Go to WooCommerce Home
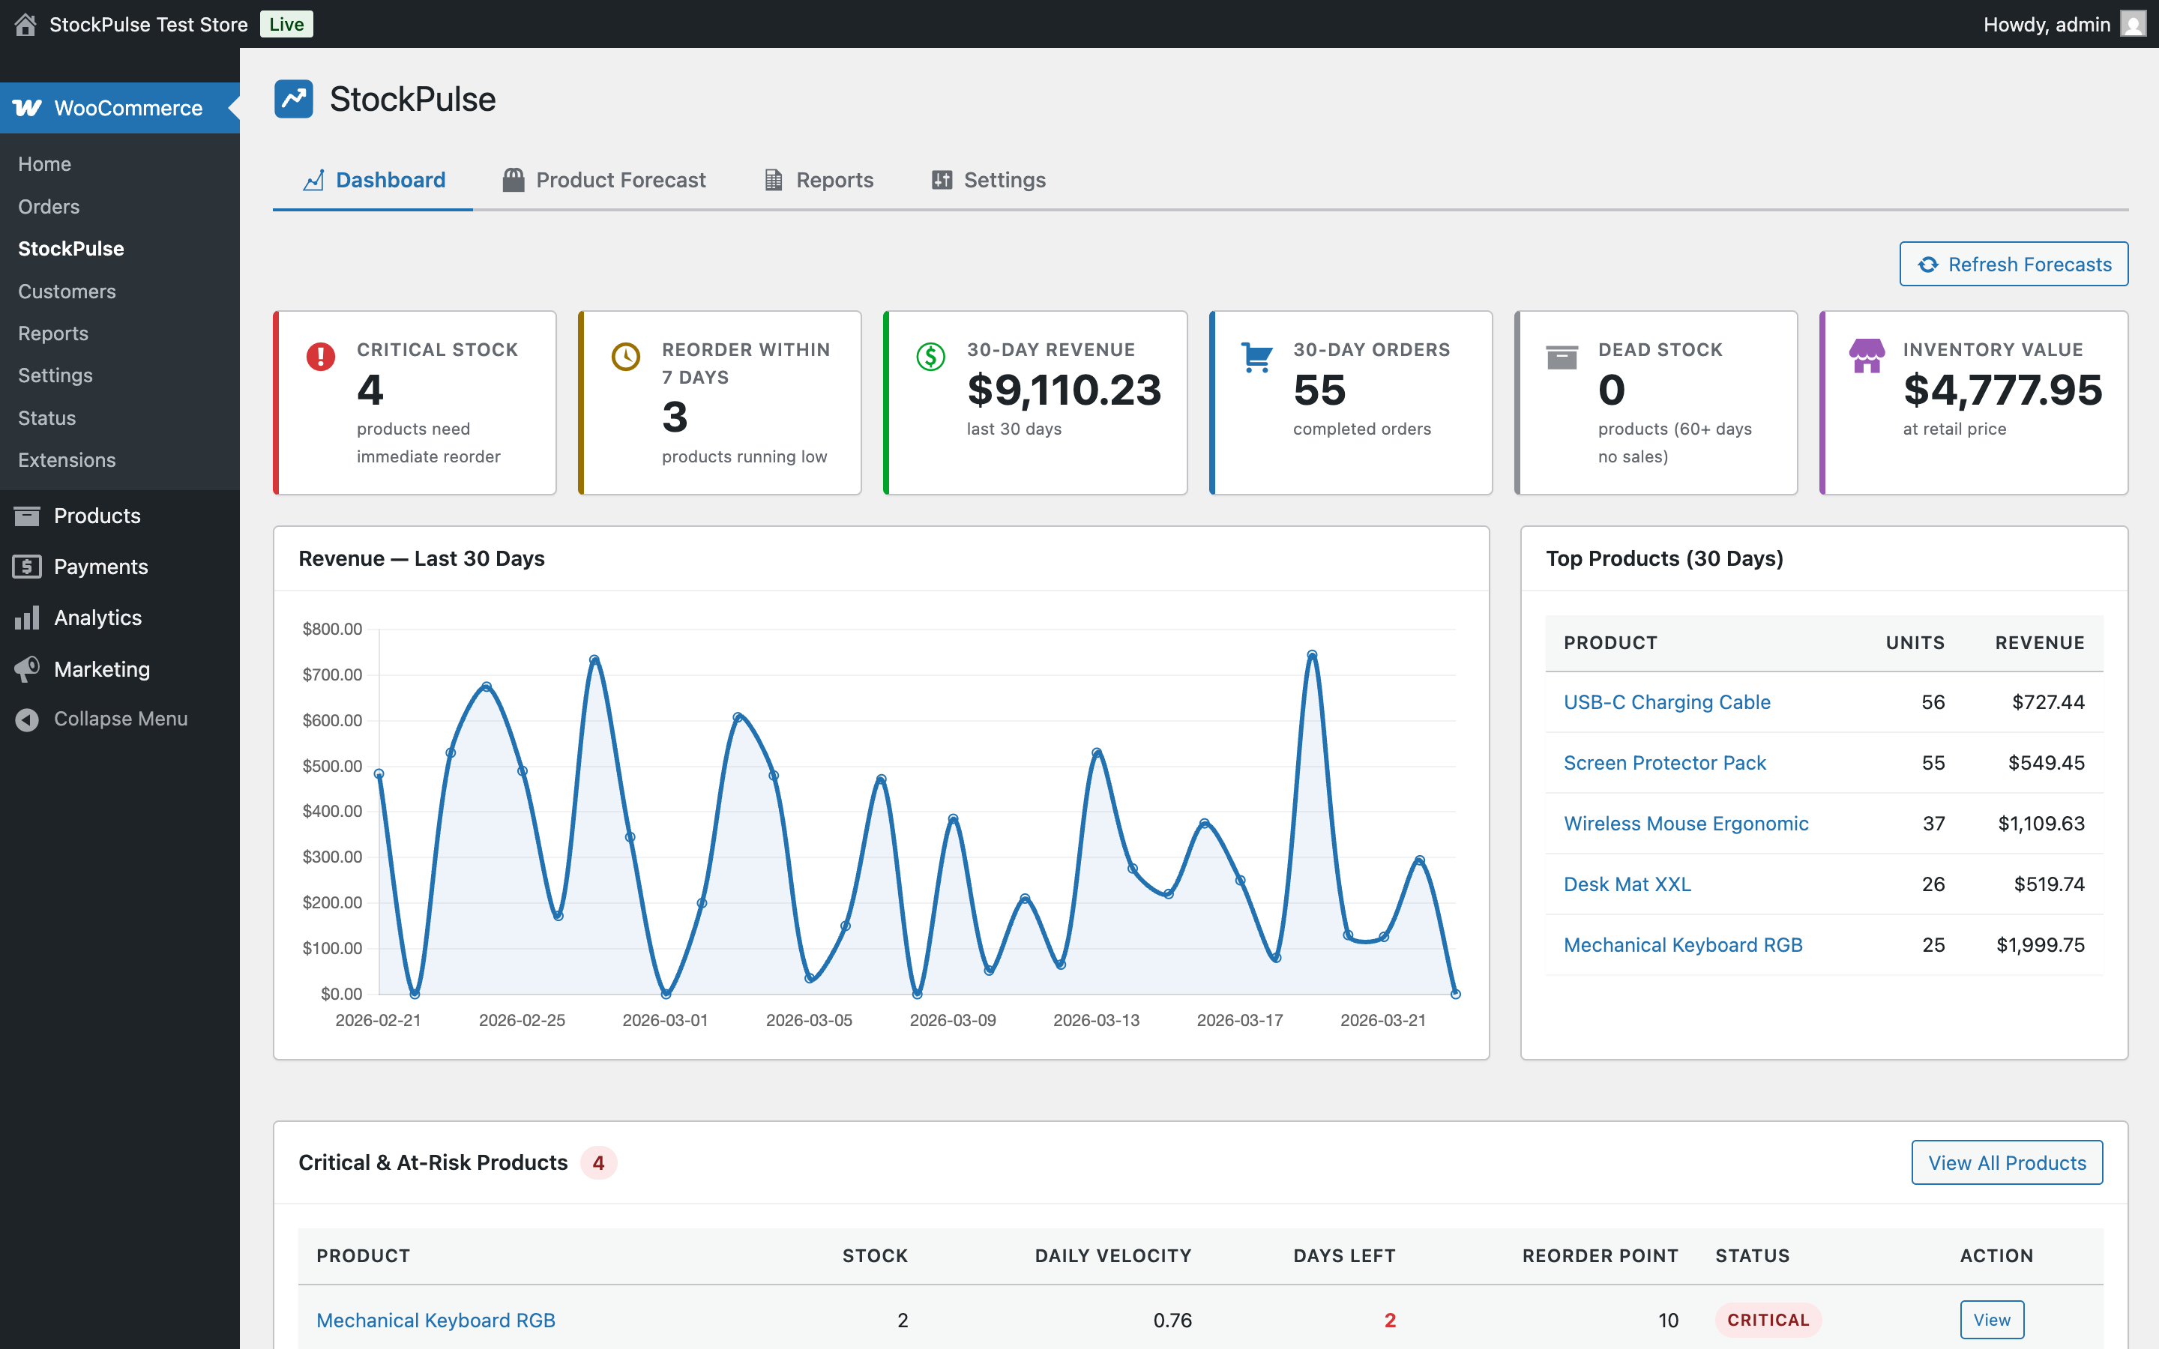This screenshot has width=2159, height=1349. (45, 164)
